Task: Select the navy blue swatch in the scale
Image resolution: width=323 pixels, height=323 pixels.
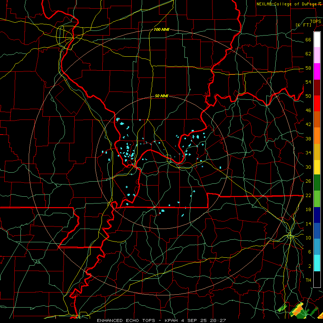Action: click(x=317, y=215)
